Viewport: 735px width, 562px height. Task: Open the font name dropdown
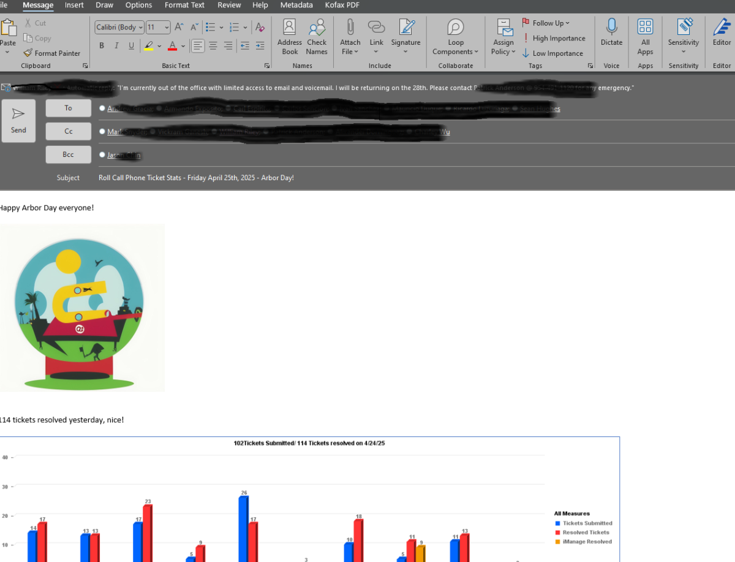[141, 27]
